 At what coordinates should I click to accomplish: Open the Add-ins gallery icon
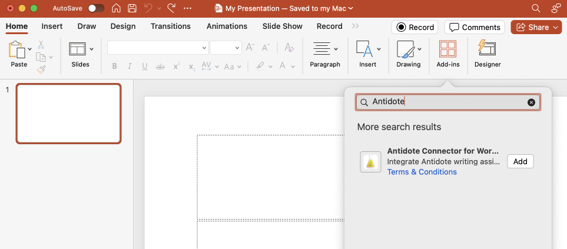pyautogui.click(x=447, y=49)
